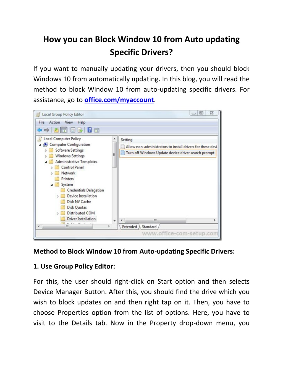Expand the Software Settings node
The image size is (283, 366).
46,151
